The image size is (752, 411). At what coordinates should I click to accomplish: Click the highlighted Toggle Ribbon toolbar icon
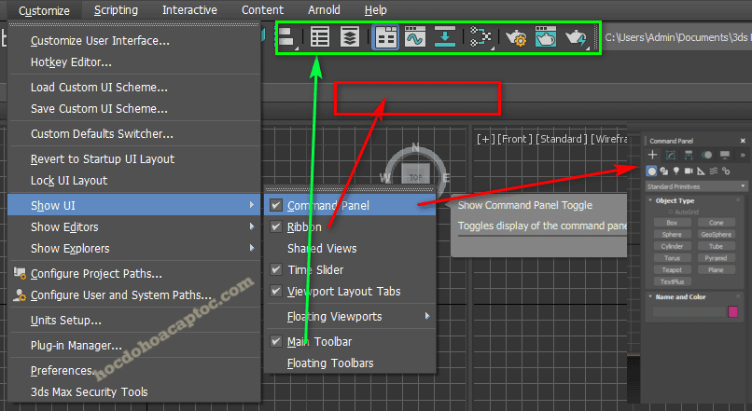tap(385, 37)
